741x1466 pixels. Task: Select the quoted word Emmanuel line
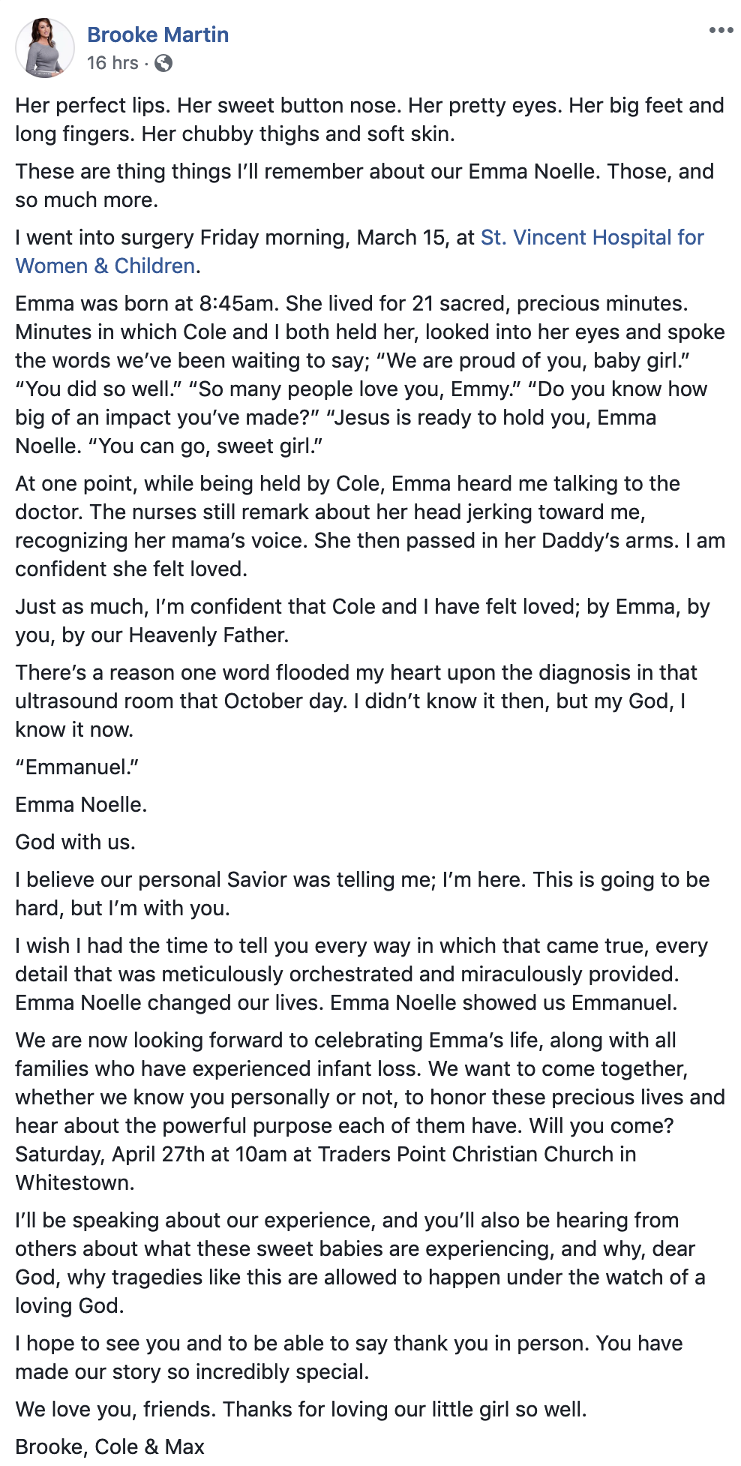tap(77, 768)
